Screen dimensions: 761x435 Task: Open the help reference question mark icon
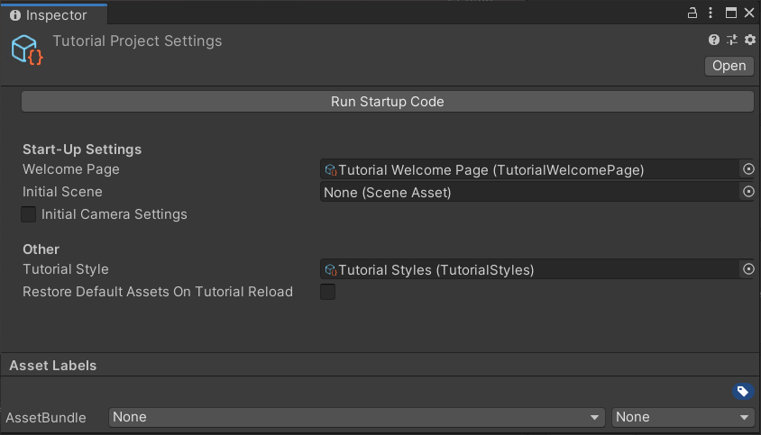pyautogui.click(x=714, y=40)
